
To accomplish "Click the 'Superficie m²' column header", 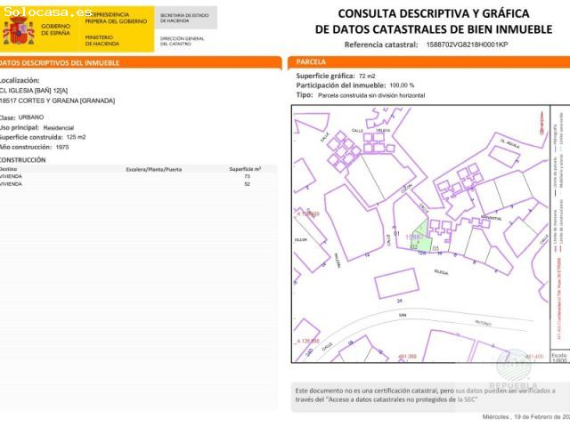I will pyautogui.click(x=245, y=169).
